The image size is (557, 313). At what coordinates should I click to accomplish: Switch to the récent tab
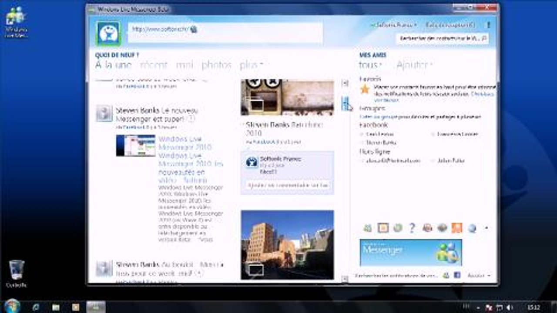(x=154, y=65)
